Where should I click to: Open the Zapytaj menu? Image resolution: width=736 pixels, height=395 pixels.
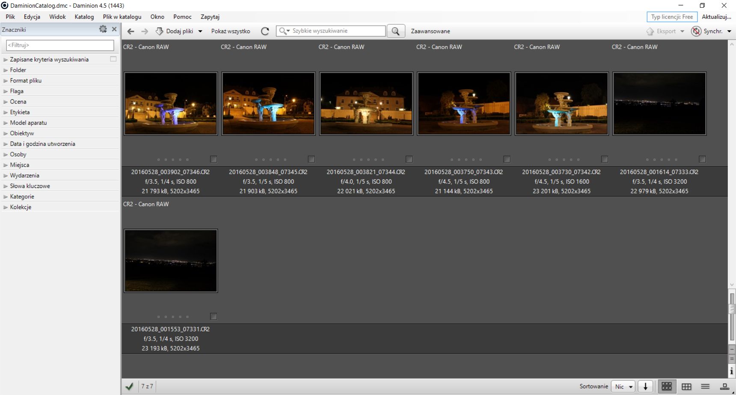210,17
